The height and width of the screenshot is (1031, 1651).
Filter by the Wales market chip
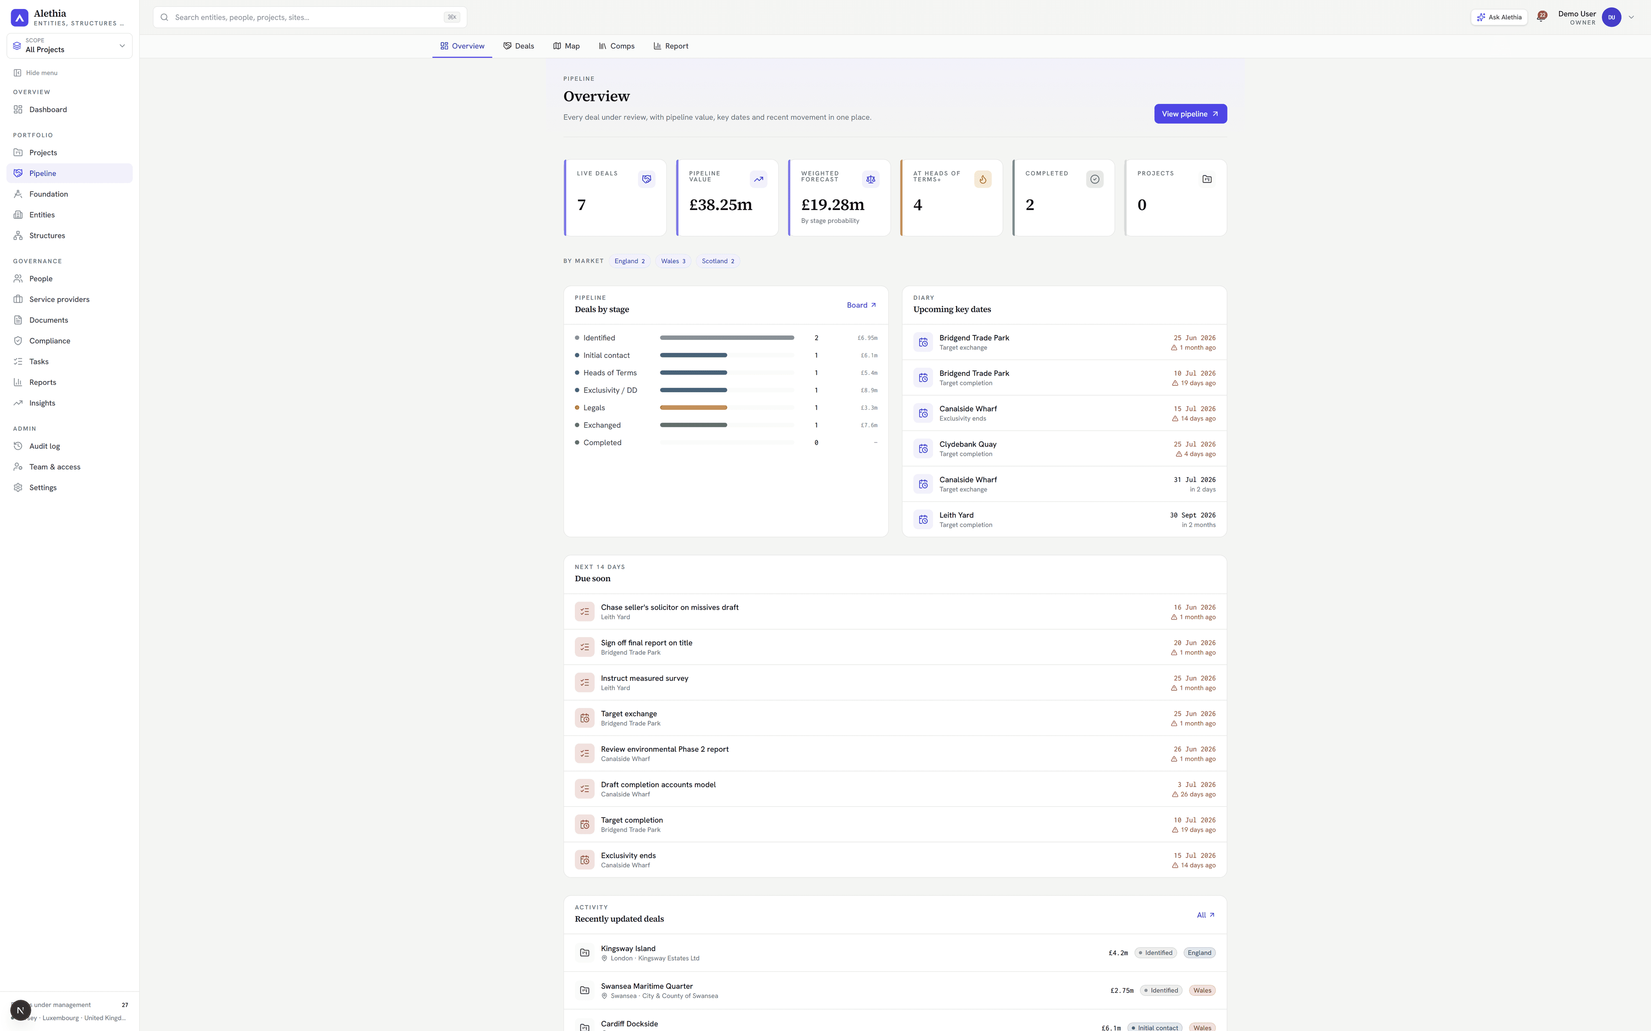pyautogui.click(x=673, y=261)
